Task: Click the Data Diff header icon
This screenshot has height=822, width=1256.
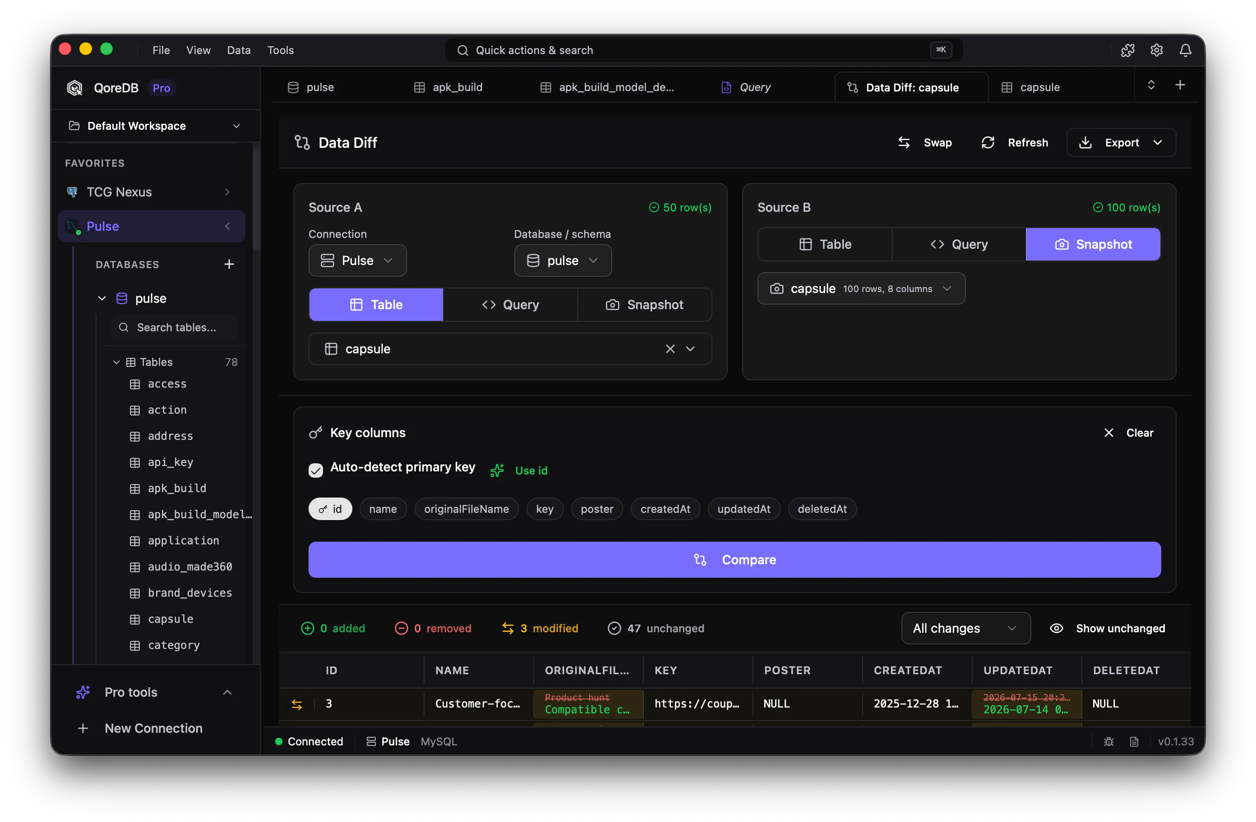Action: point(302,142)
